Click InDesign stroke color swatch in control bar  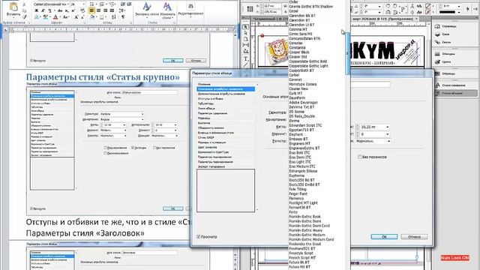pyautogui.click(x=428, y=12)
